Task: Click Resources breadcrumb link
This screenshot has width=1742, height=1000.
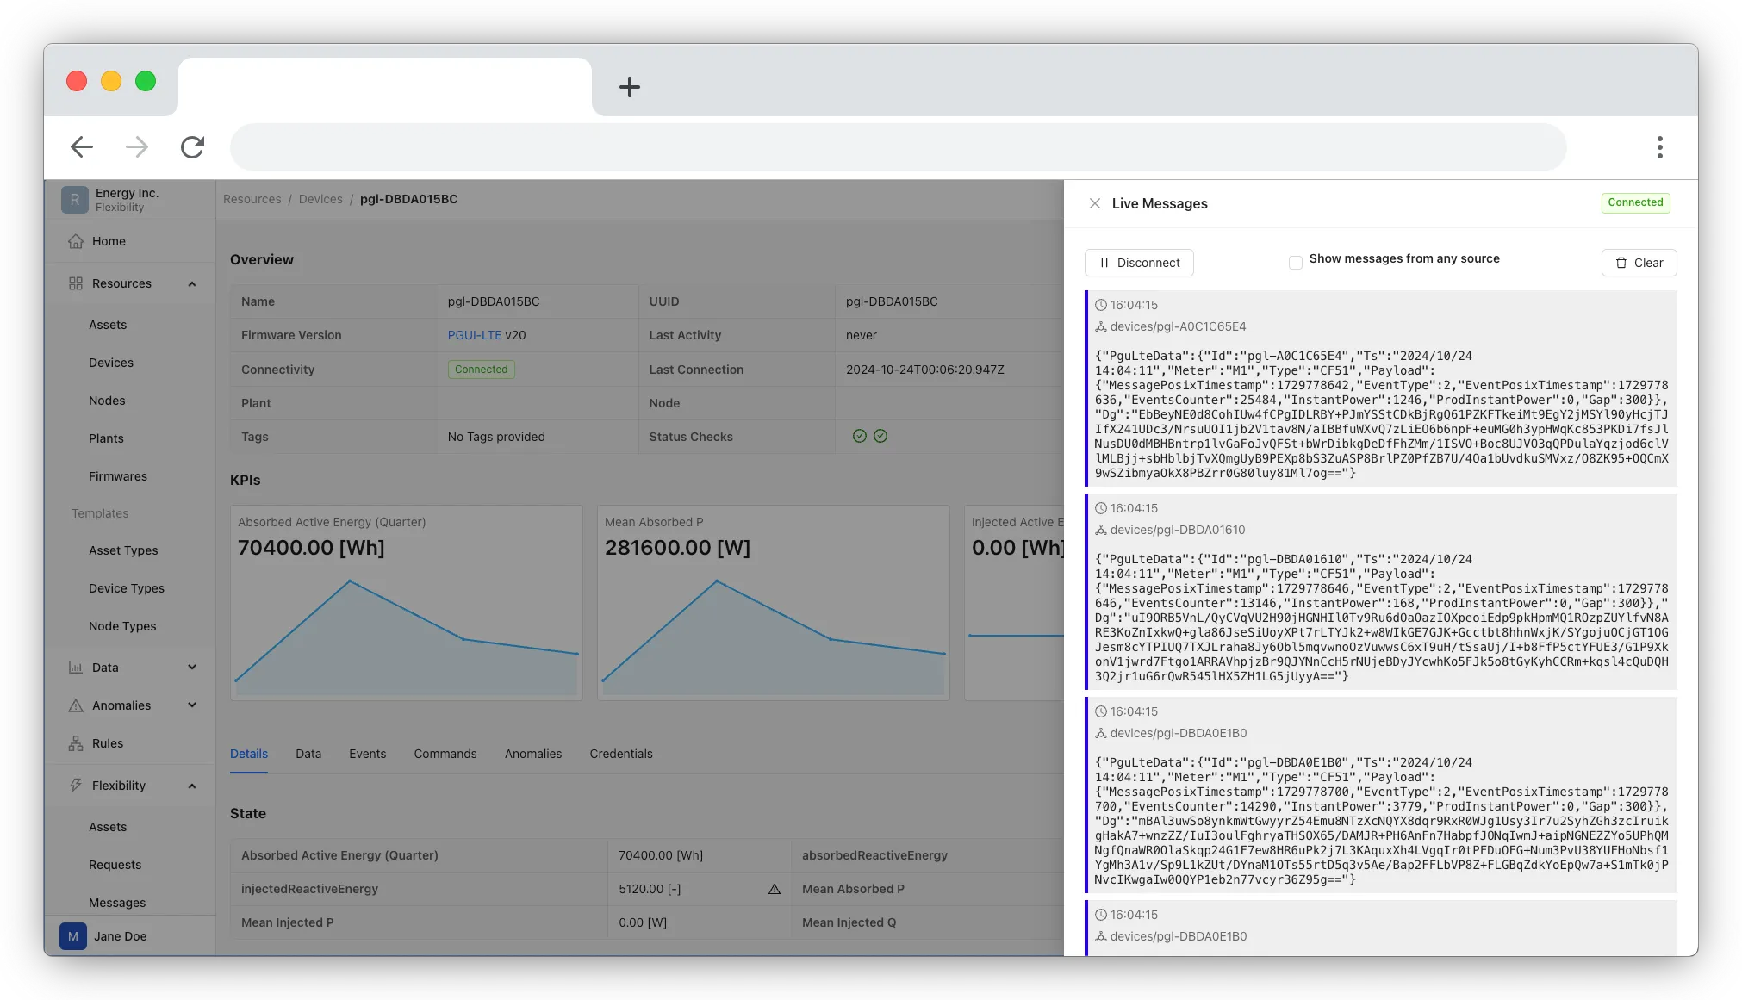Action: [x=252, y=199]
